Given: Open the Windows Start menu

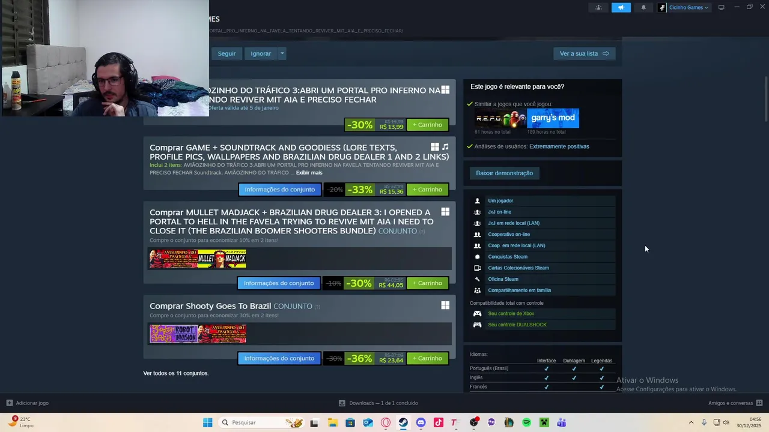Looking at the screenshot, I should 207,422.
